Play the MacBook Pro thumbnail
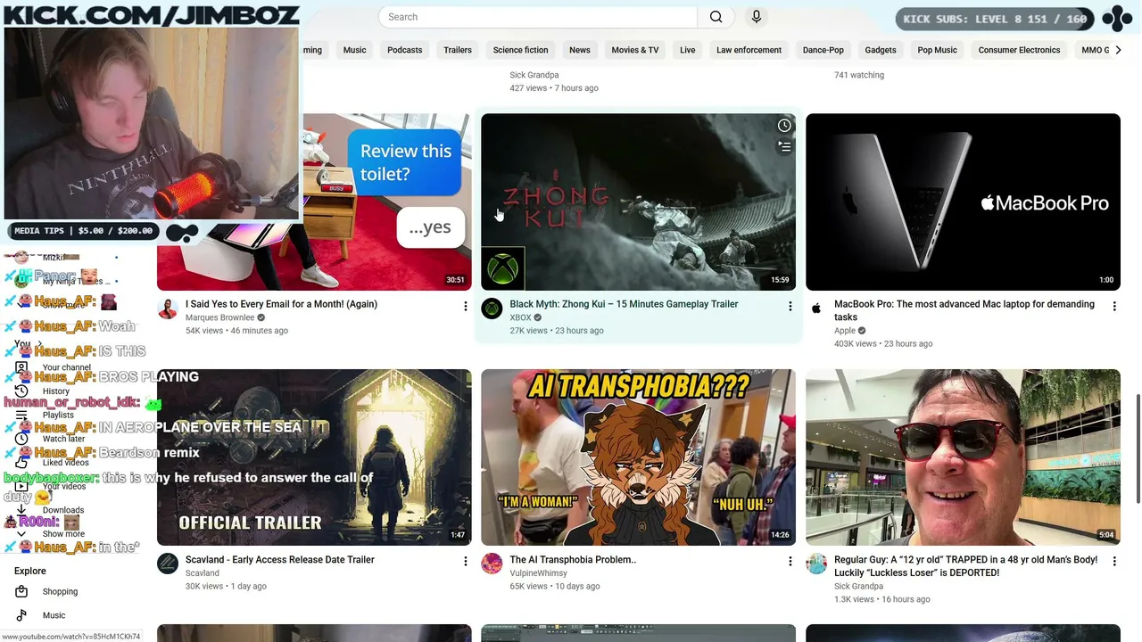 [x=963, y=202]
